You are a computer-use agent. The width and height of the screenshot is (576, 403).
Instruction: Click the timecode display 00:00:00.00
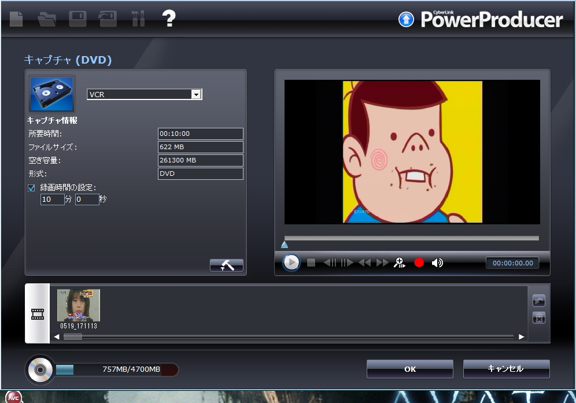click(x=512, y=263)
